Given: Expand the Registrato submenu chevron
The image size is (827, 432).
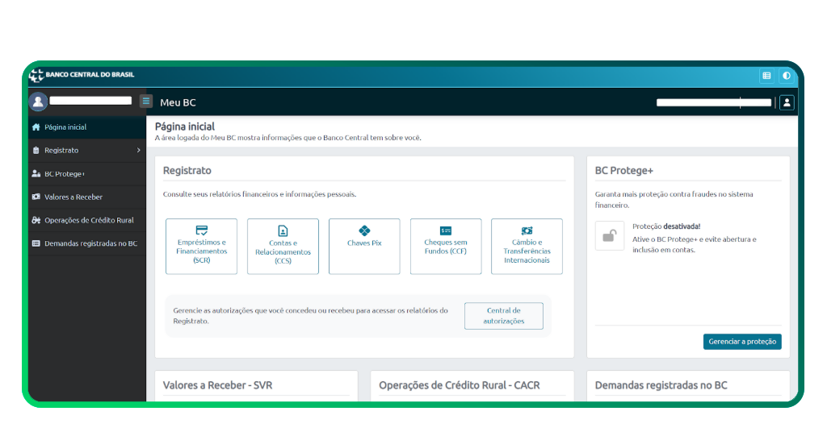Looking at the screenshot, I should (x=138, y=151).
